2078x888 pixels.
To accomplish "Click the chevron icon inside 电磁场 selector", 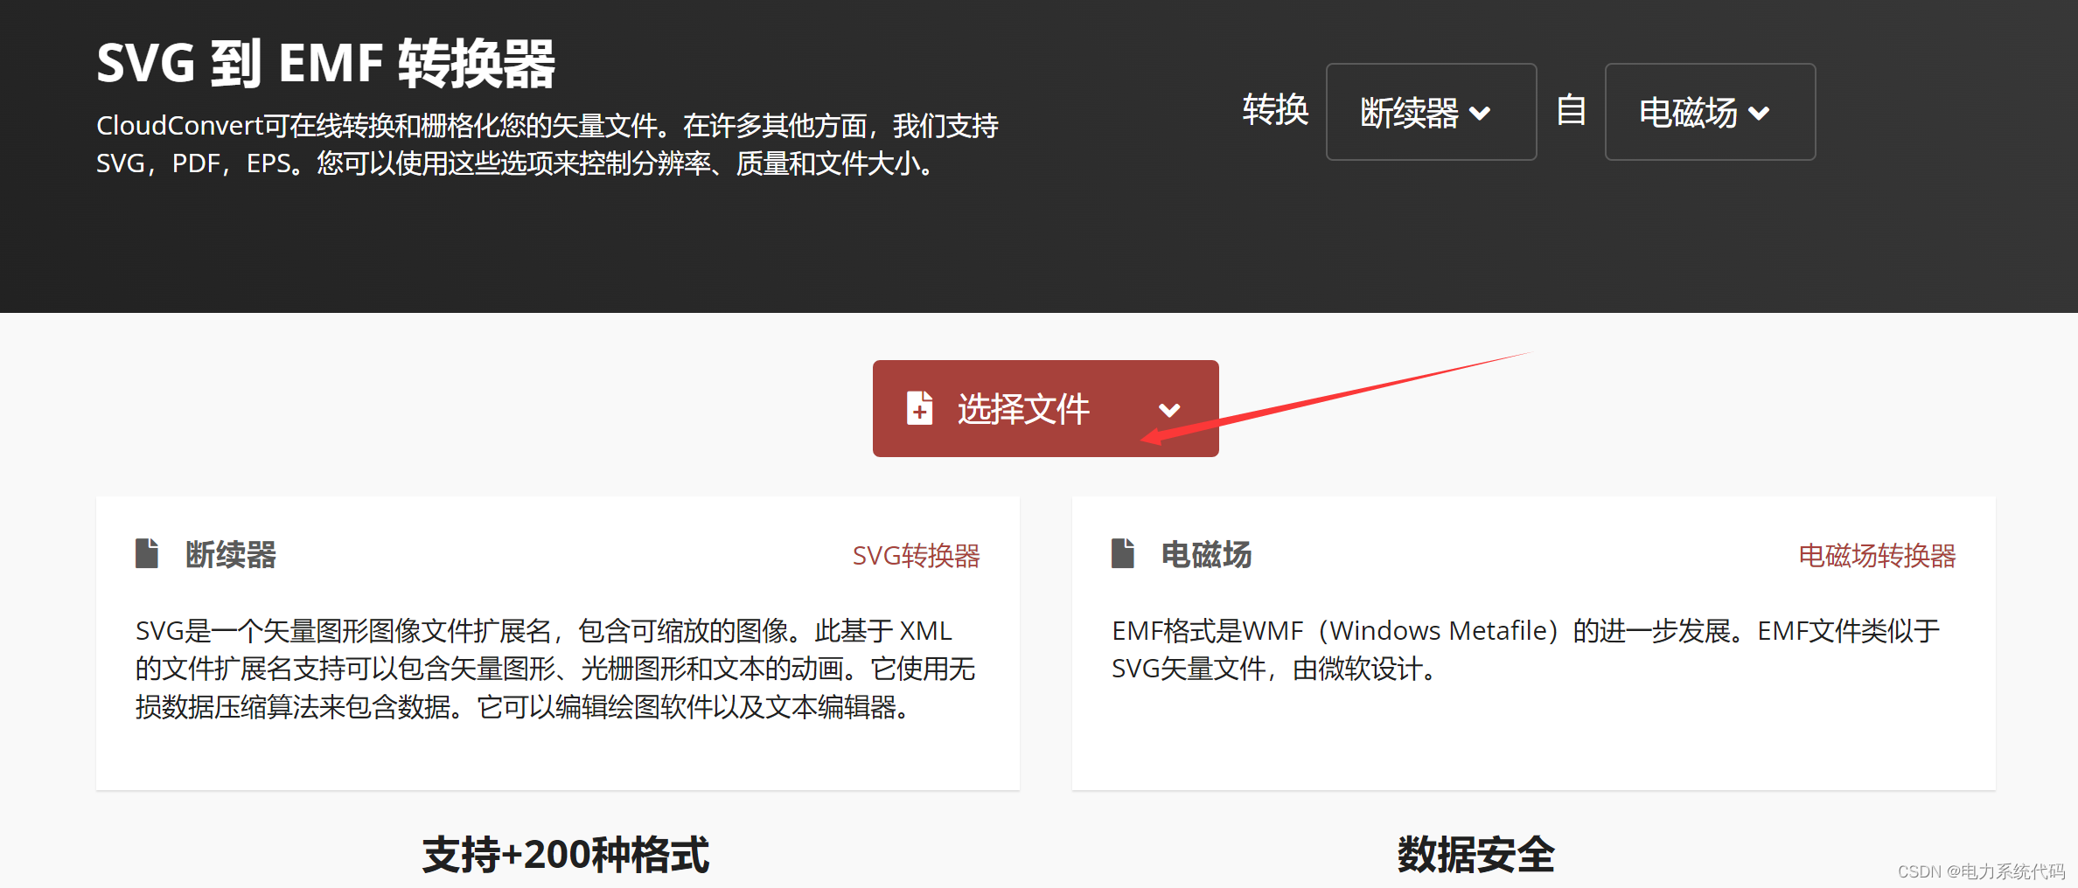I will click(1760, 113).
